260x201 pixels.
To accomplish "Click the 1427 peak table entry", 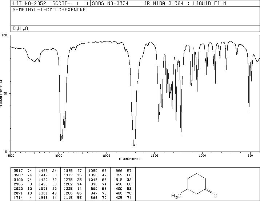I will click(48, 180).
